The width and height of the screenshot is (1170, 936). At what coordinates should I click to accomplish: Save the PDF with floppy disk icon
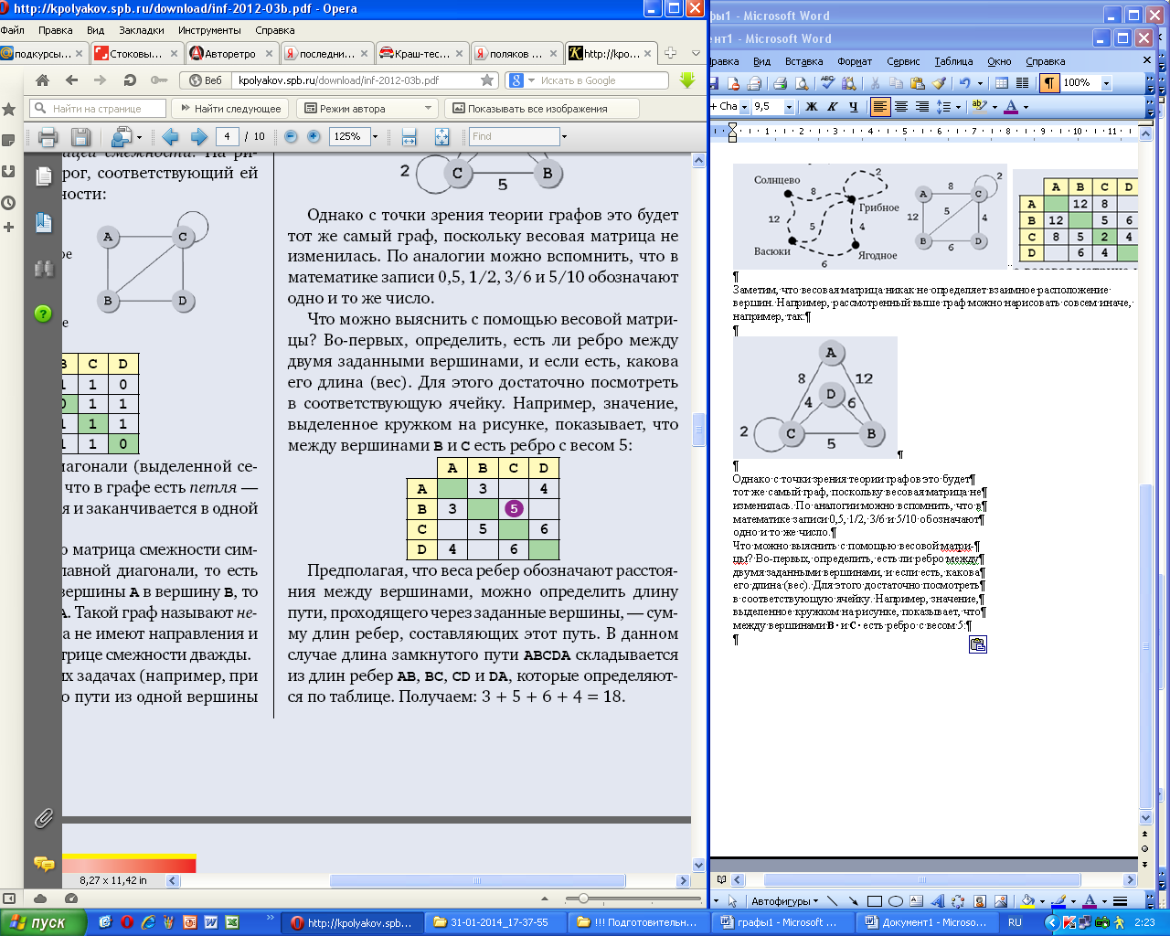80,137
